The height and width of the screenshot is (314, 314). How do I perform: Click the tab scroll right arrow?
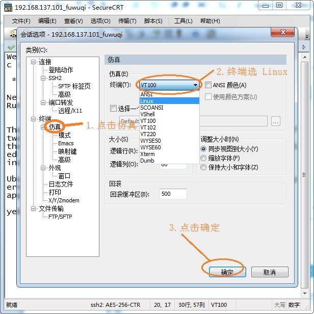coord(304,47)
